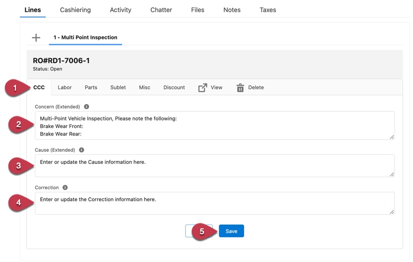Select the Taxes tab
This screenshot has width=413, height=262.
click(268, 10)
